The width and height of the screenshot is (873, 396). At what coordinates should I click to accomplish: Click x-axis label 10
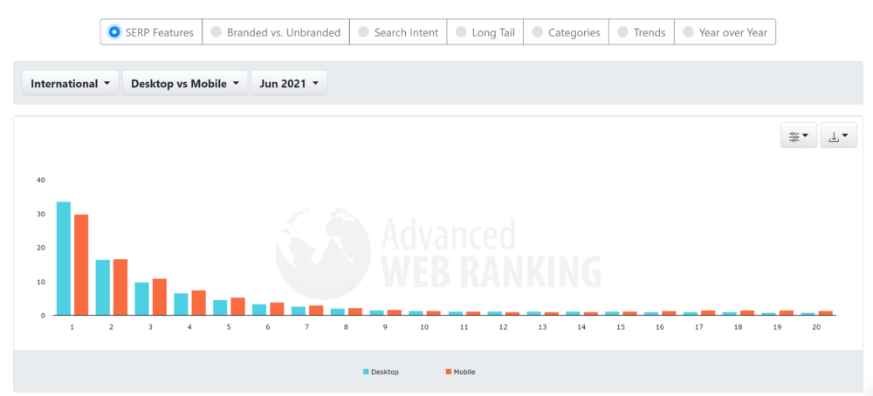424,328
